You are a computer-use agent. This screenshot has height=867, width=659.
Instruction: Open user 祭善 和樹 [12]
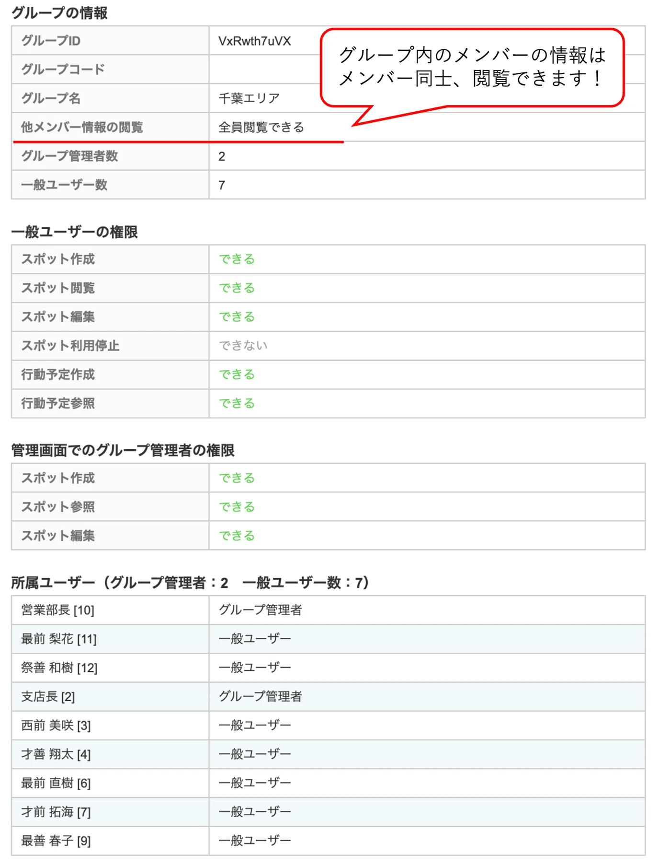[x=59, y=668]
